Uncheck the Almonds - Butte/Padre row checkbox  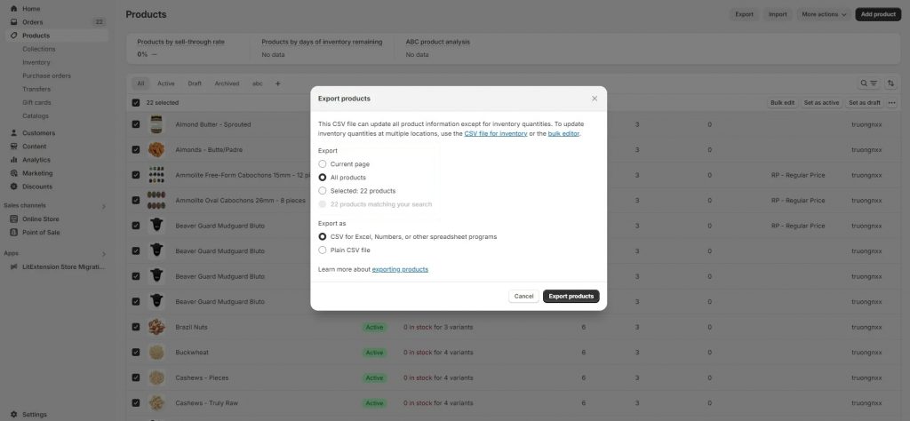coord(136,149)
